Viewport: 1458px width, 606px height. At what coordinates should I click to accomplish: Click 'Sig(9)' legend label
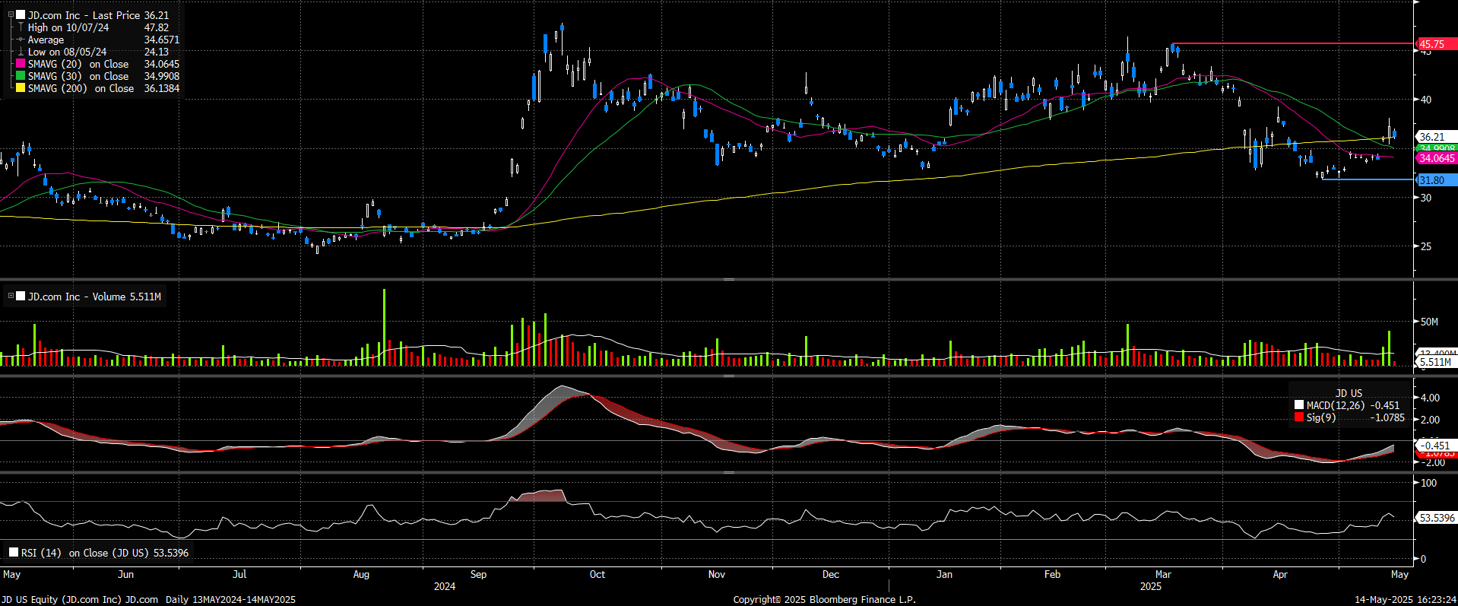(x=1321, y=417)
